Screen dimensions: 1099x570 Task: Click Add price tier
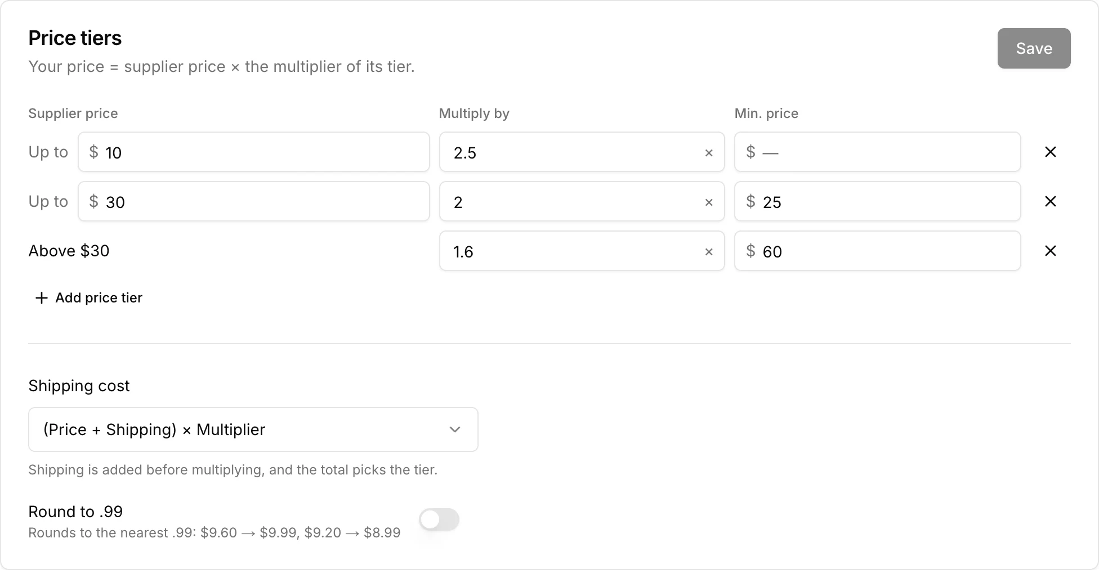88,298
